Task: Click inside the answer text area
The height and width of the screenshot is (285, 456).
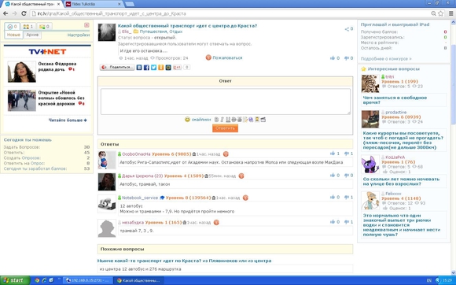Action: (x=226, y=102)
